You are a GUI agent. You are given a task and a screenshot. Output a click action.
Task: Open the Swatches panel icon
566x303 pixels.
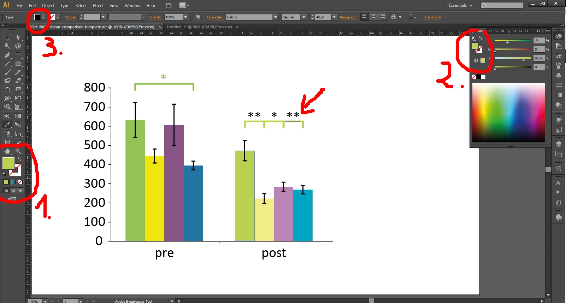click(559, 56)
